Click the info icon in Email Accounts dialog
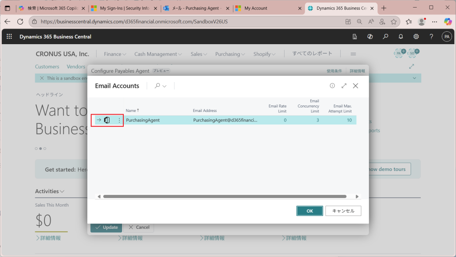This screenshot has width=456, height=257. [332, 86]
